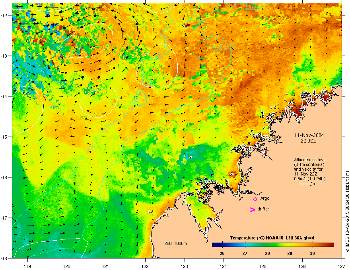Click the latitude axis label -14
Image resolution: width=350 pixels, height=270 pixels.
4,96
